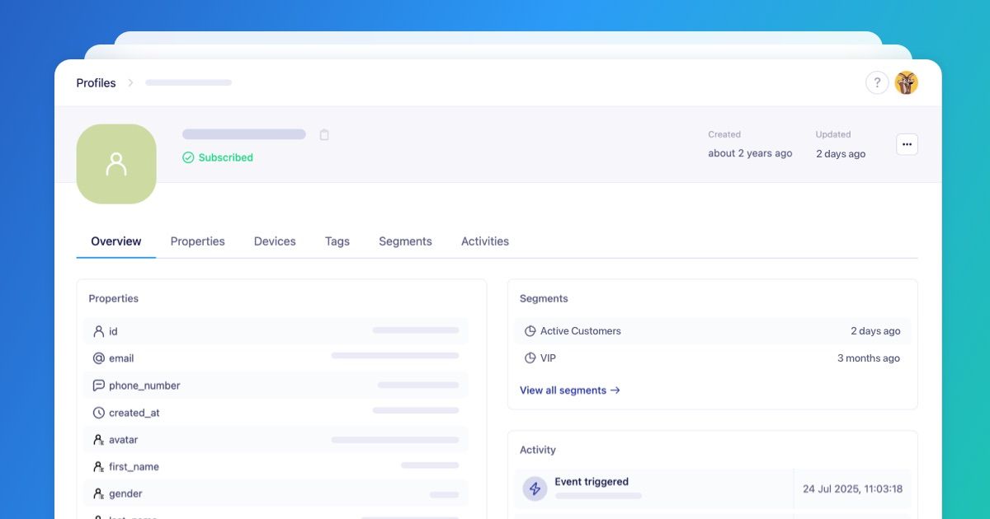Select the Tags tab

tap(337, 241)
